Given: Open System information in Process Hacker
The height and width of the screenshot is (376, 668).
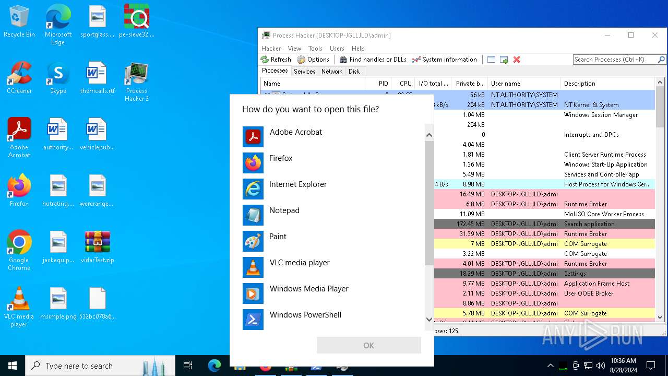Looking at the screenshot, I should pos(444,60).
